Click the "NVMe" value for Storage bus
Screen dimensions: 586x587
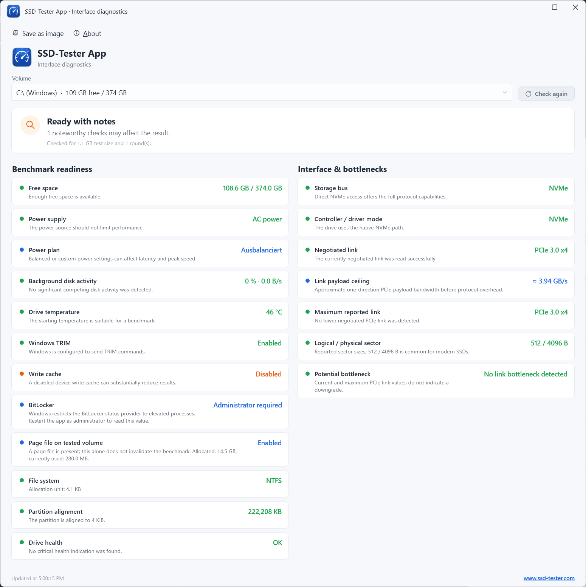(558, 188)
